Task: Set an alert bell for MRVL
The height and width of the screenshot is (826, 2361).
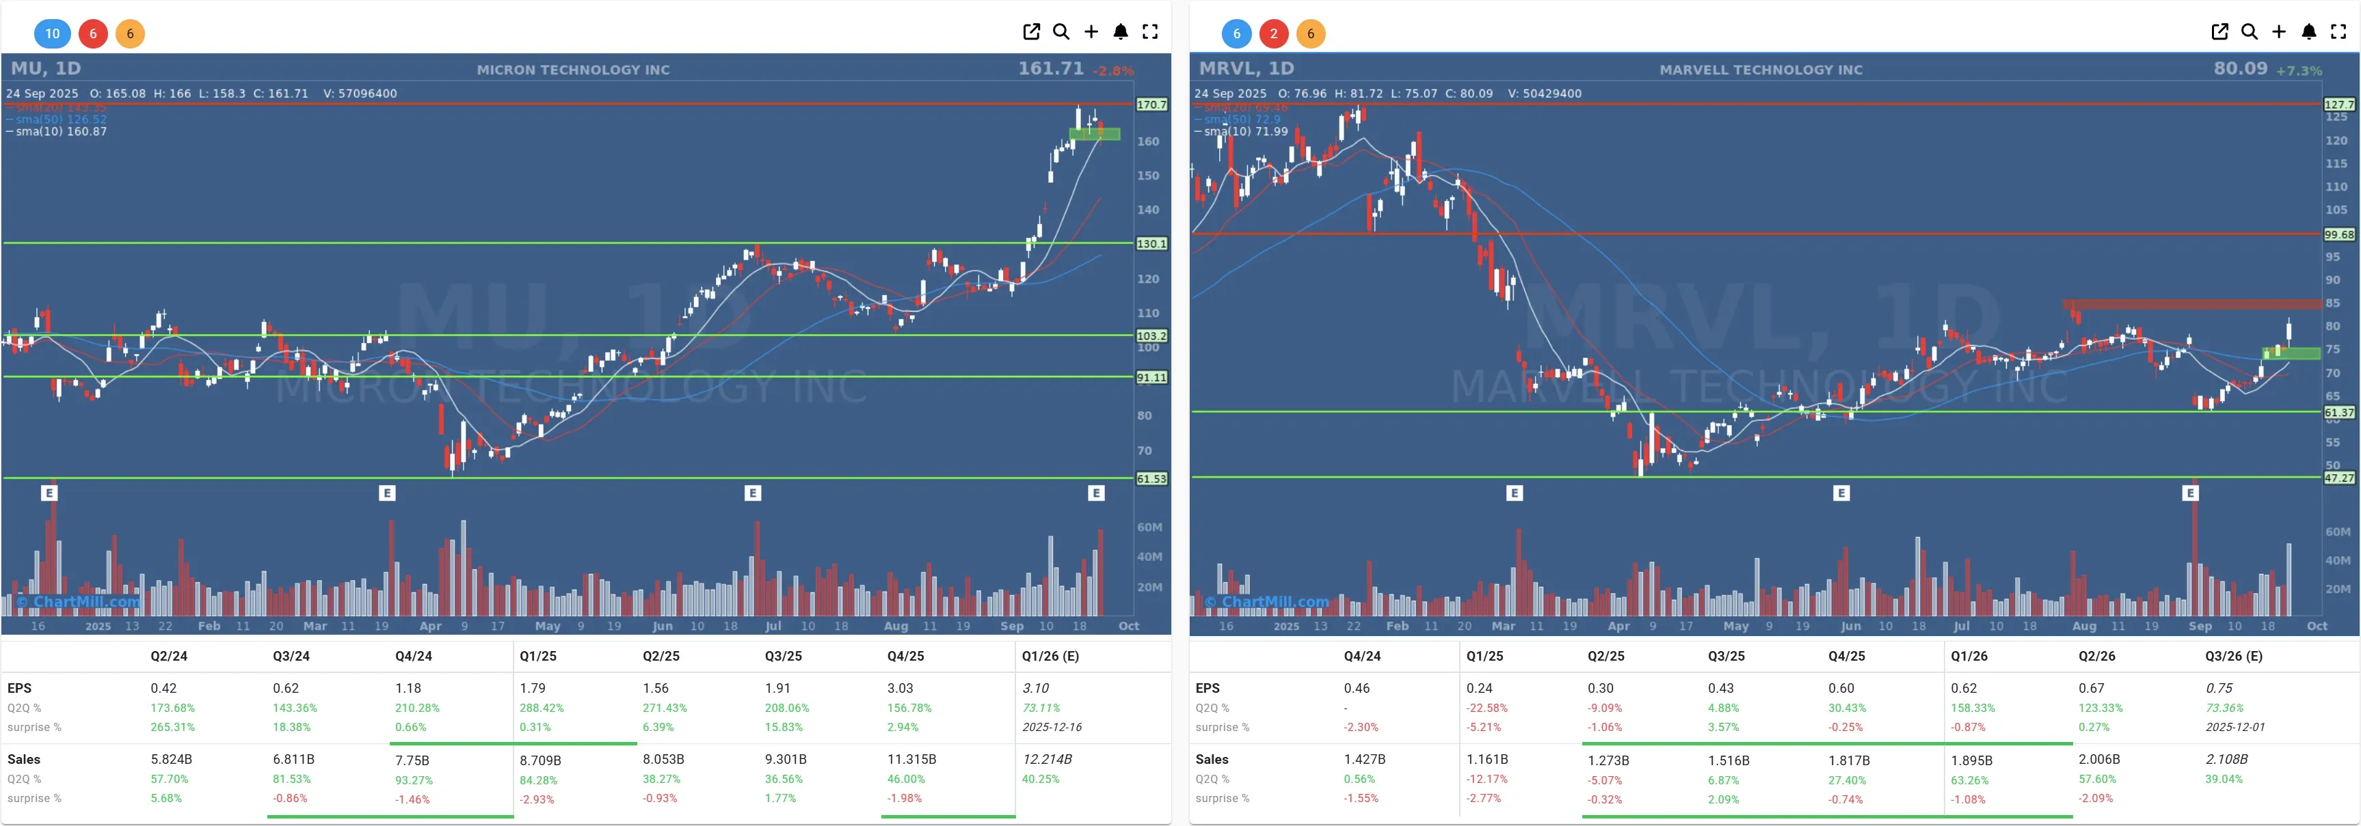Action: click(2309, 32)
